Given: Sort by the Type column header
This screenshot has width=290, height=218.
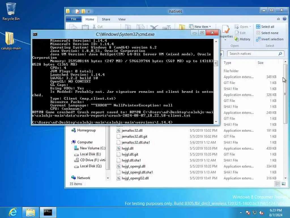Looking at the screenshot, I should (227, 63).
